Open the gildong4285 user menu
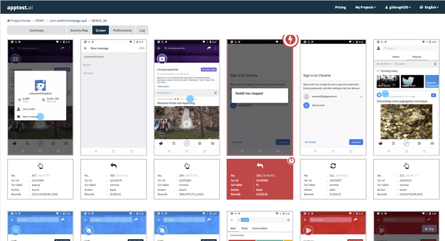The height and width of the screenshot is (241, 445). (398, 8)
